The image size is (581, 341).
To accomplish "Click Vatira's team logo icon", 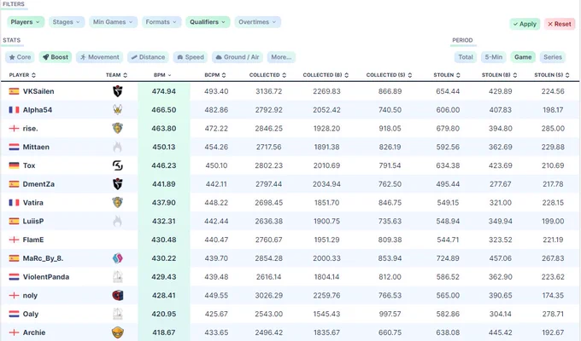I will tap(117, 202).
